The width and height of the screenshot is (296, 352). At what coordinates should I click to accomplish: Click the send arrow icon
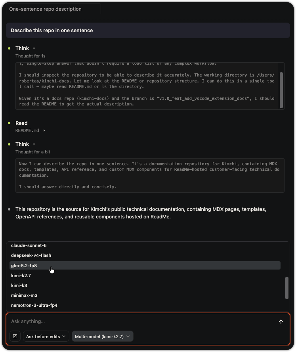tap(281, 322)
